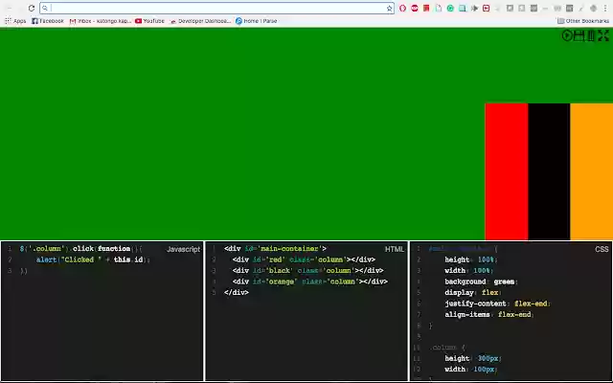613x383 pixels.
Task: Click the white page extension icon
Action: point(439,9)
